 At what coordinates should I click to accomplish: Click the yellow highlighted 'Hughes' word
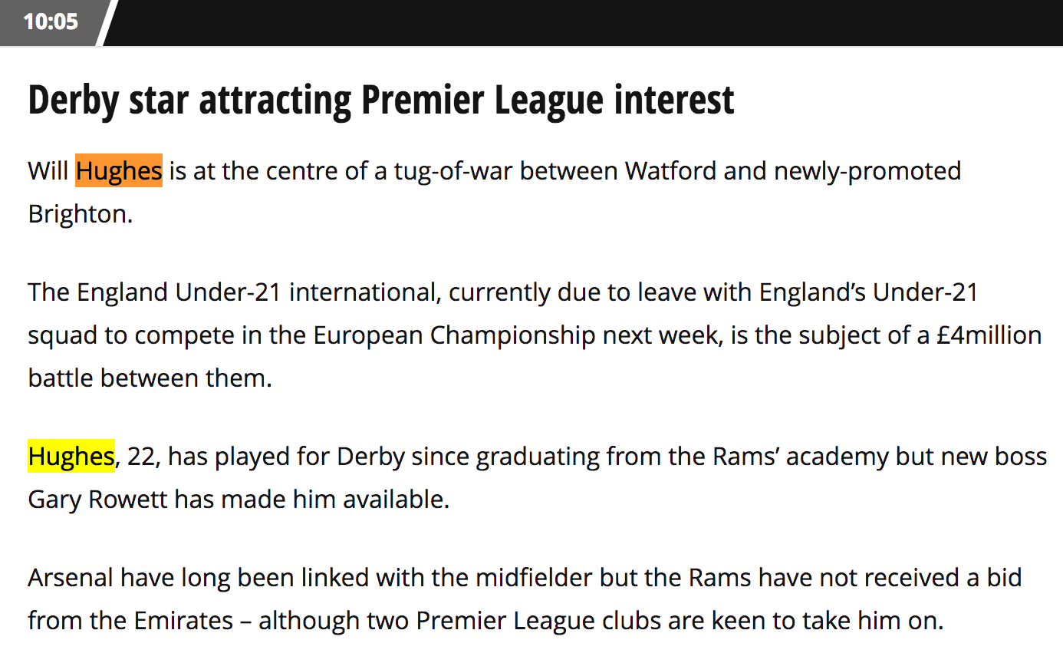click(71, 456)
